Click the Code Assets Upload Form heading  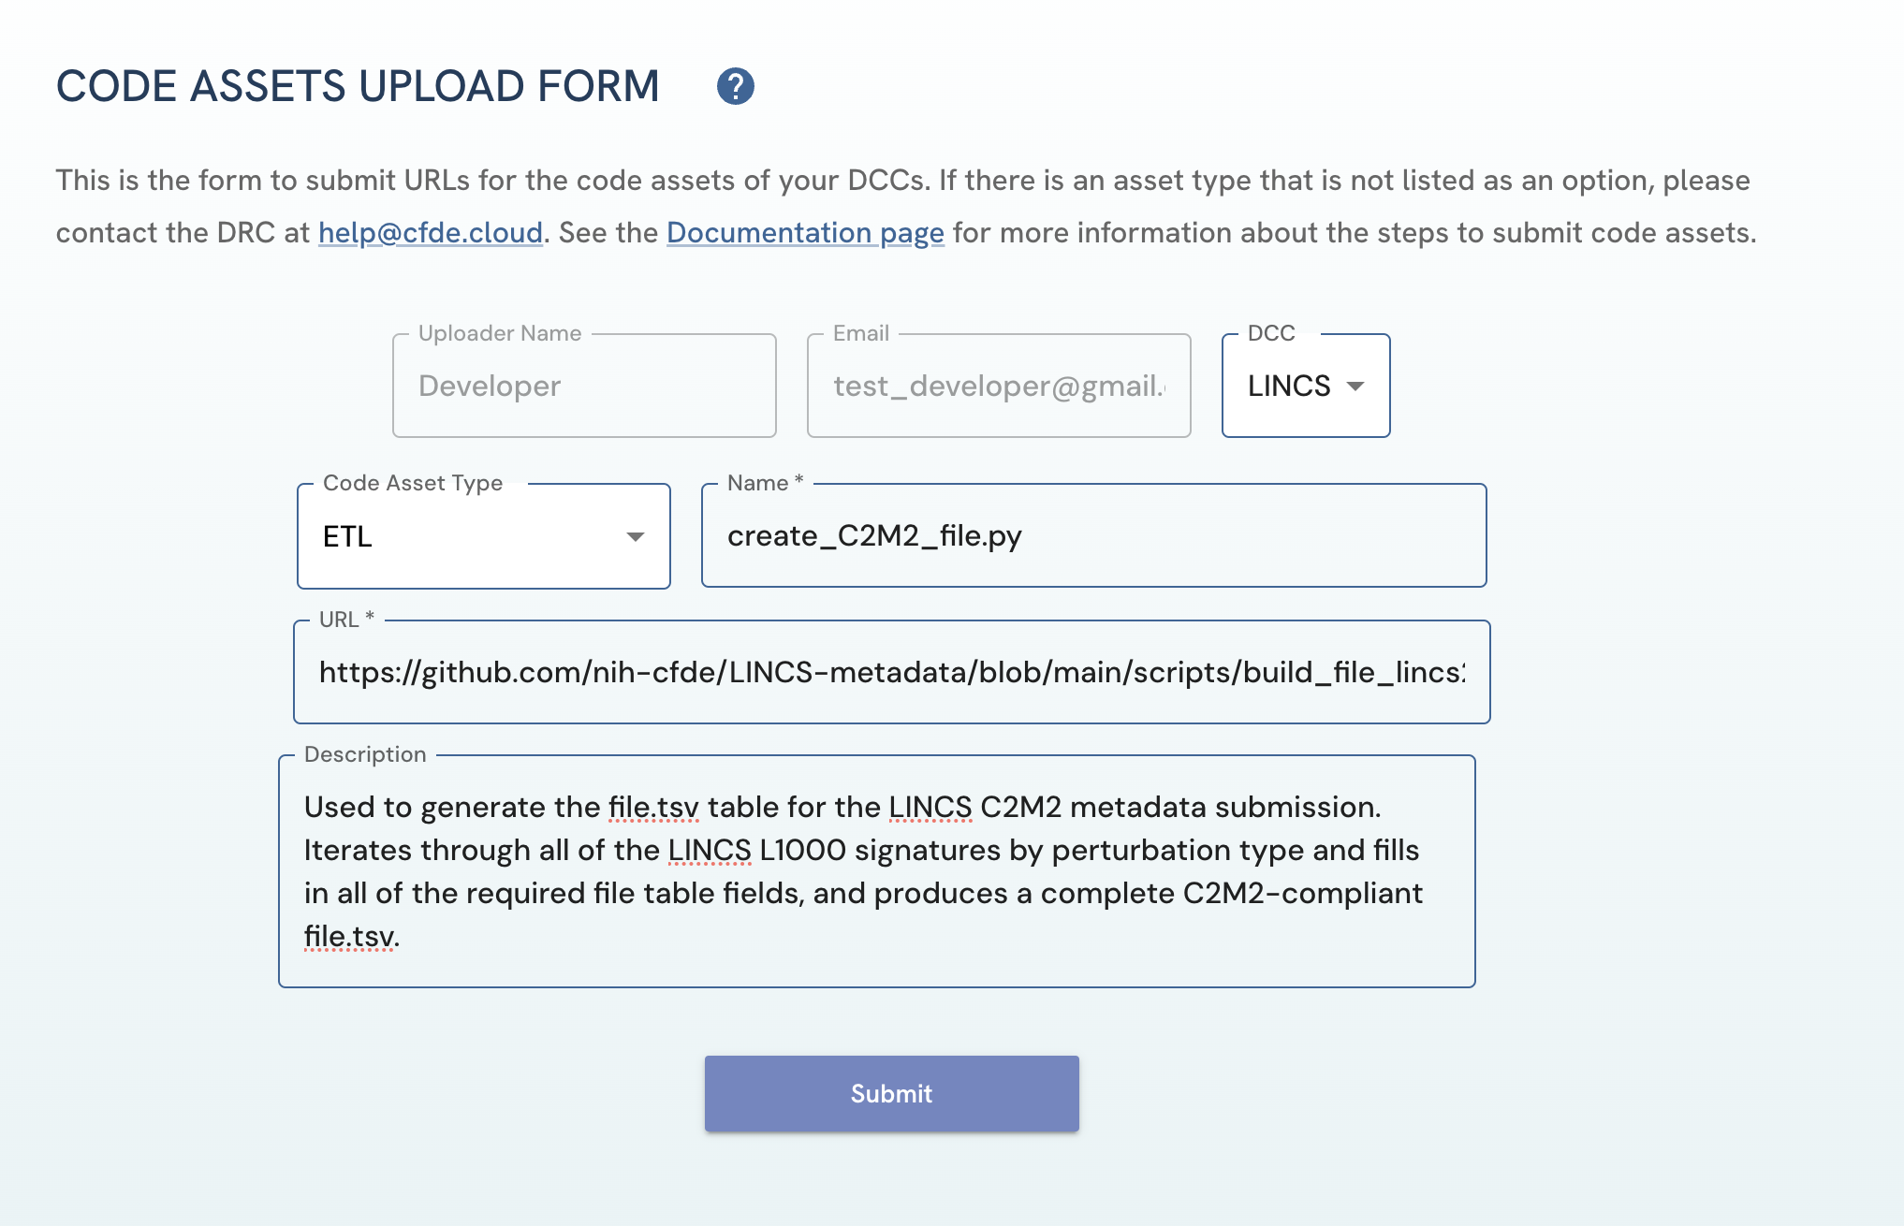358,86
